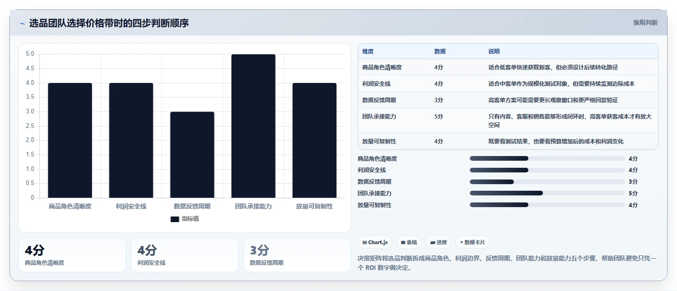Toggle the 指标值 legend swatch
The width and height of the screenshot is (677, 291).
[x=175, y=219]
